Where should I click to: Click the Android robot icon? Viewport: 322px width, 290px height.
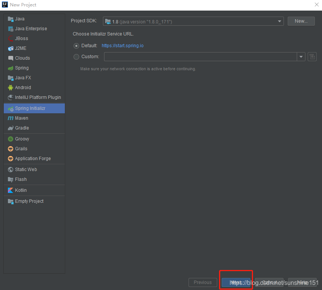[11, 88]
